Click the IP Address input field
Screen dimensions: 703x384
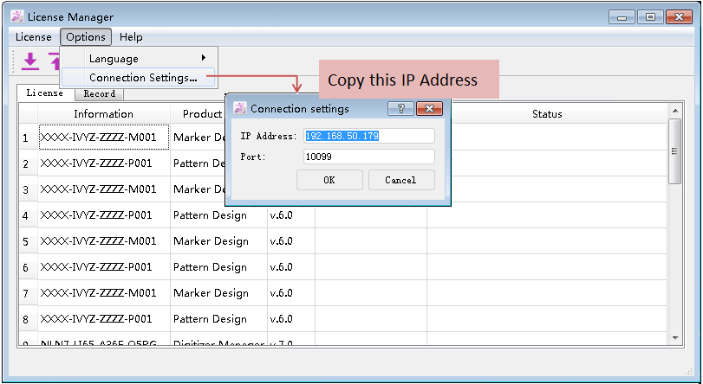(368, 136)
